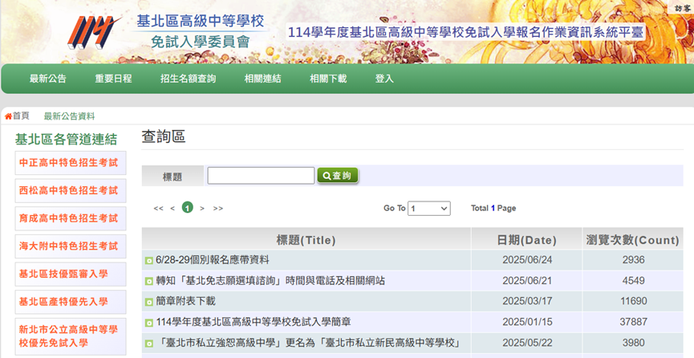
Task: Go to the last page of results
Action: (217, 209)
